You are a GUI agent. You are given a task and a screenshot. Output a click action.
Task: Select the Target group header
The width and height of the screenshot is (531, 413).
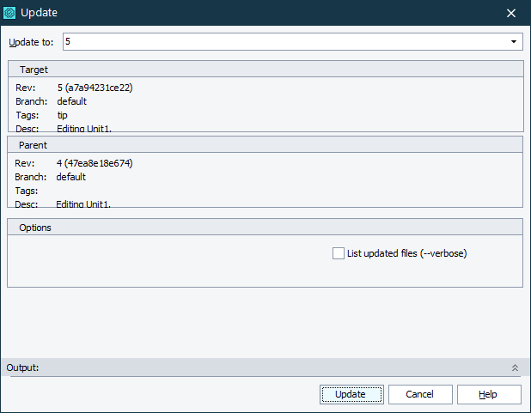click(x=34, y=70)
